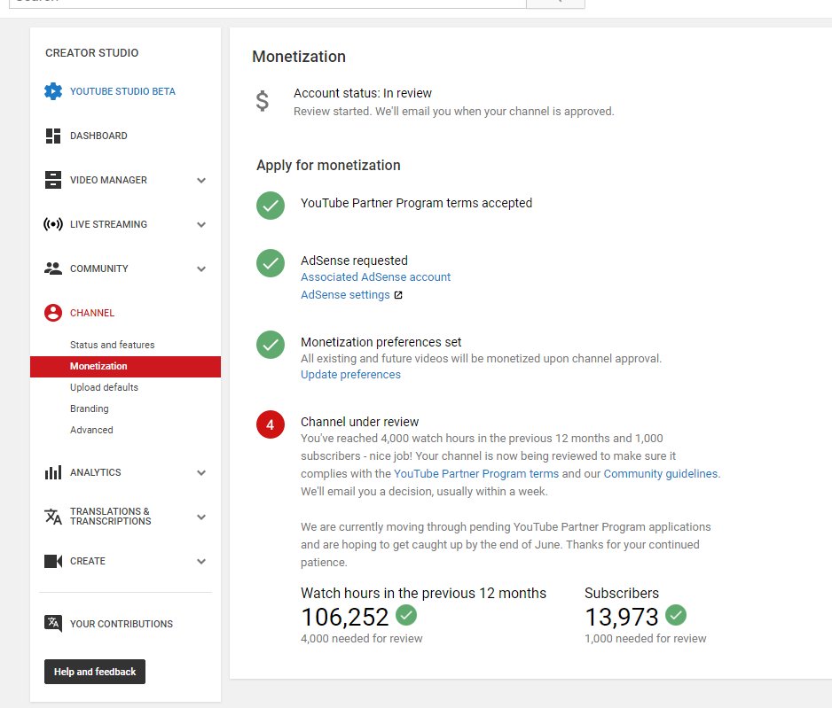
Task: Click the Dashboard grid icon
Action: click(x=53, y=136)
